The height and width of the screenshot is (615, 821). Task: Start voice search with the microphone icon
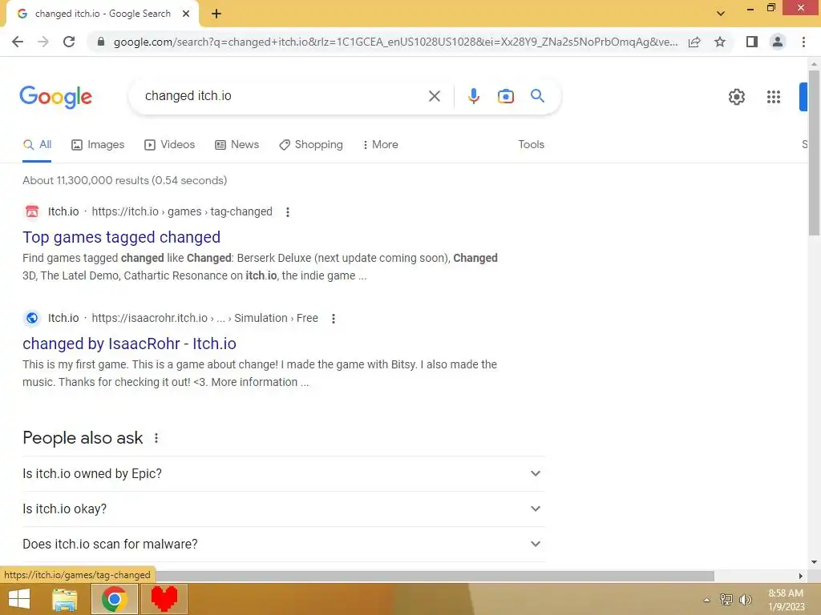473,96
